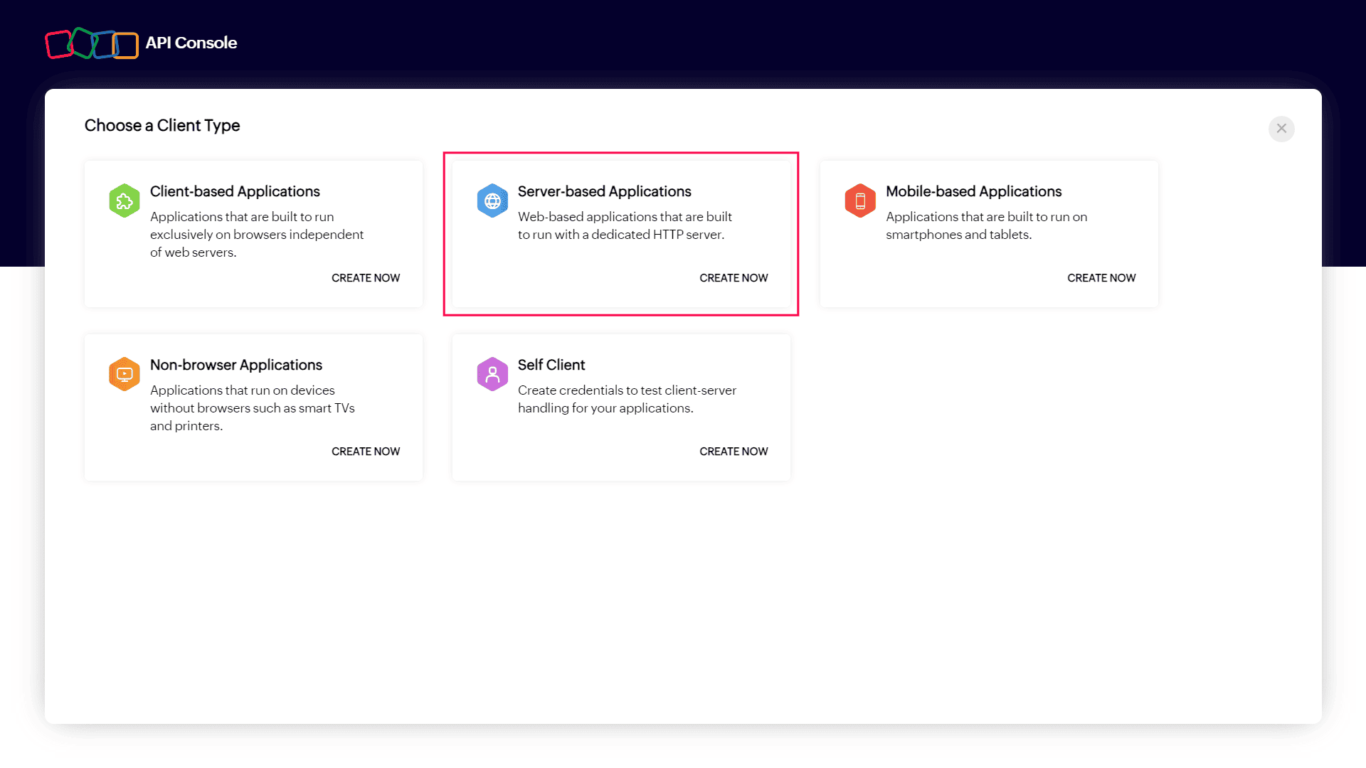Click the API Console header text
This screenshot has width=1366, height=768.
[x=191, y=43]
